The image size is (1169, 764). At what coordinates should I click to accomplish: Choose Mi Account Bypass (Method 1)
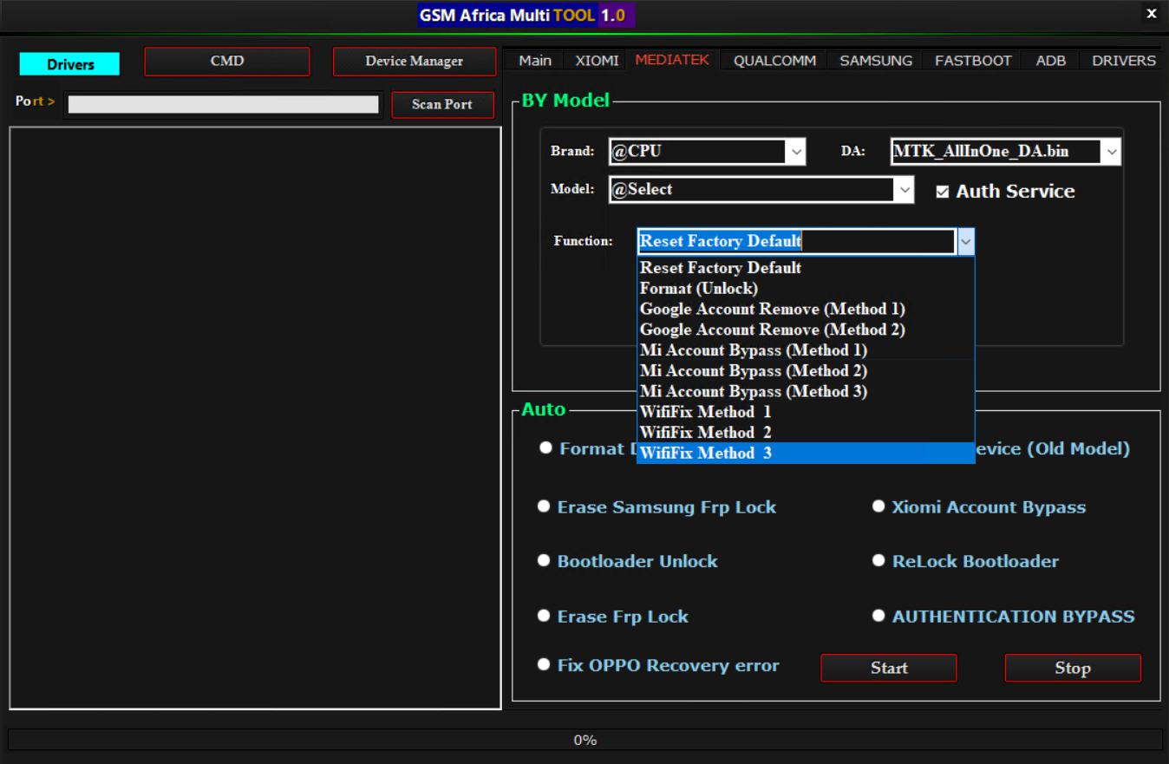(x=806, y=350)
